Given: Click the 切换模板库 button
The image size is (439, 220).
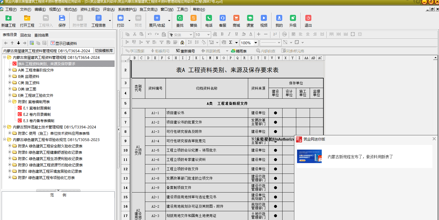Looking at the screenshot, I should click(x=104, y=51).
